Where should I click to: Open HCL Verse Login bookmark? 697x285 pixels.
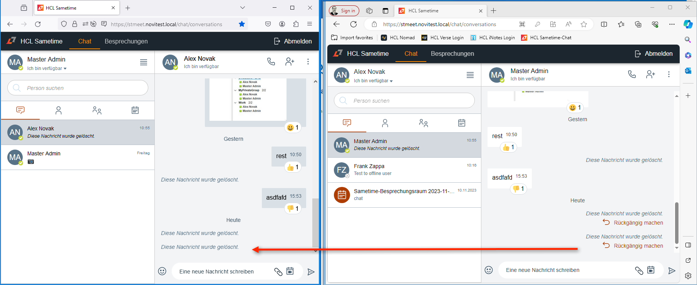click(x=442, y=37)
